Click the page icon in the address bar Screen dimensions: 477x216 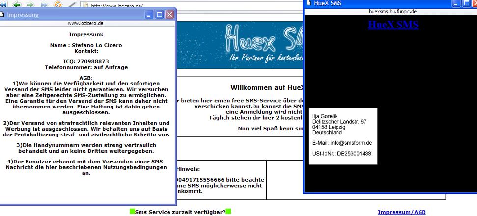coord(85,6)
